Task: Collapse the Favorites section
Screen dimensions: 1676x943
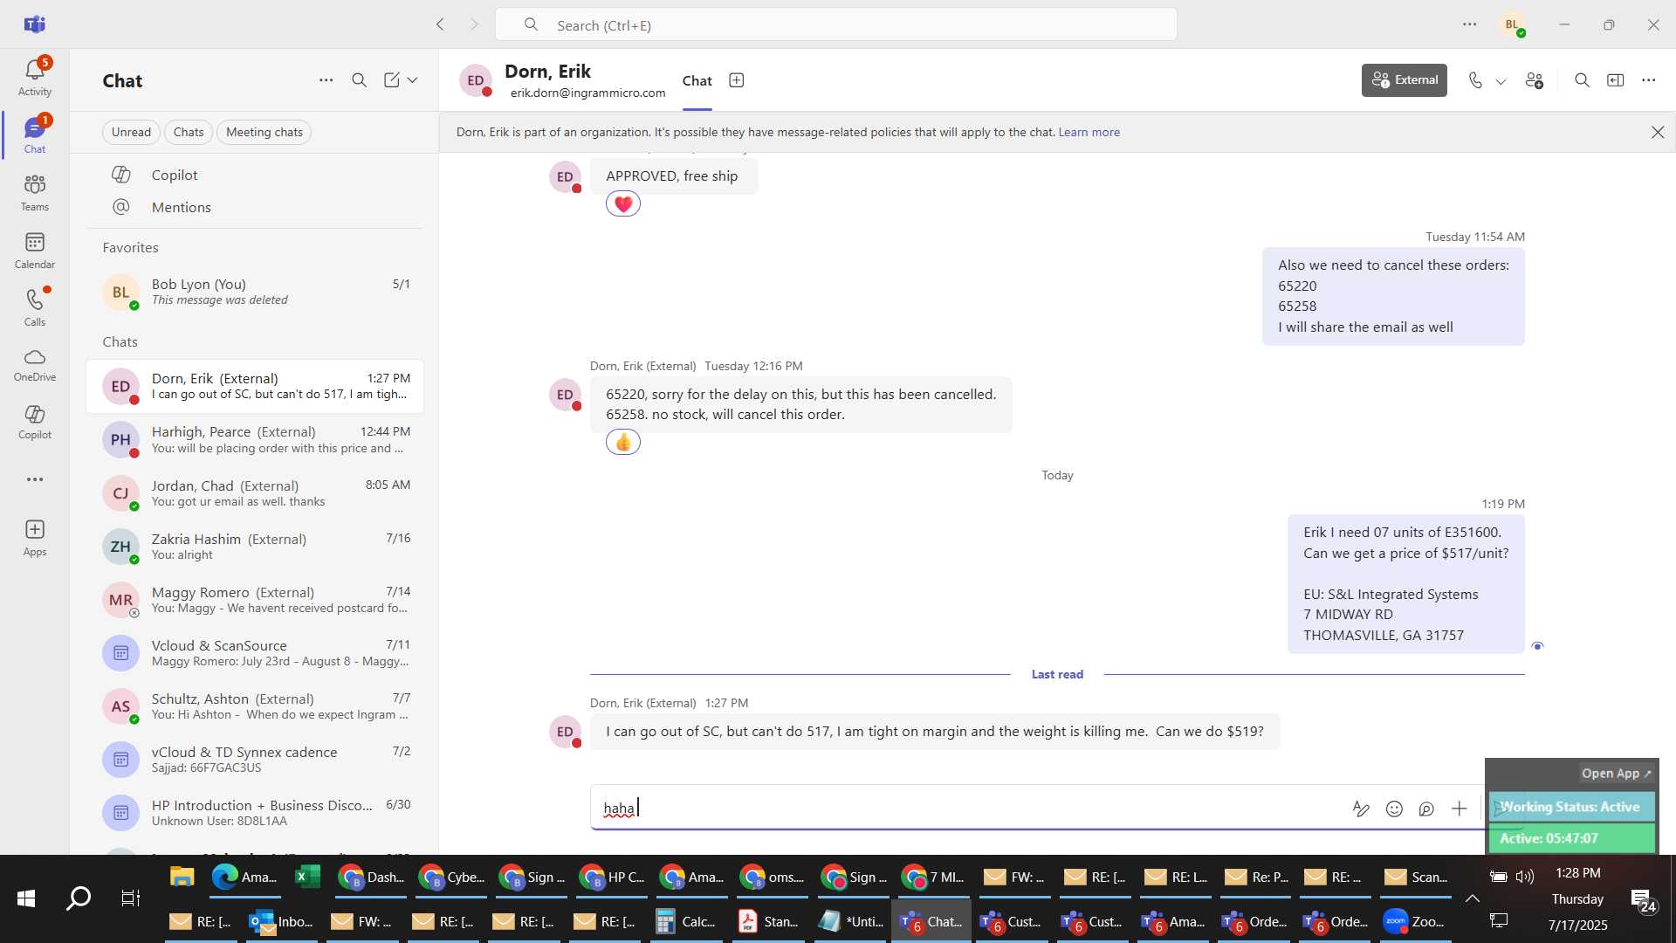Action: [130, 247]
